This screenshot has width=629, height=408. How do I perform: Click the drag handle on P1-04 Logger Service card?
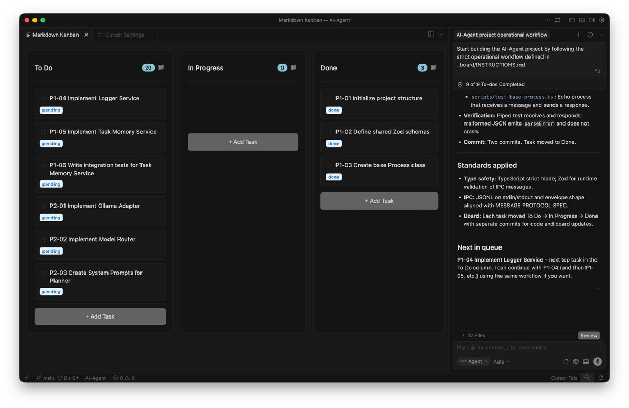(x=43, y=98)
